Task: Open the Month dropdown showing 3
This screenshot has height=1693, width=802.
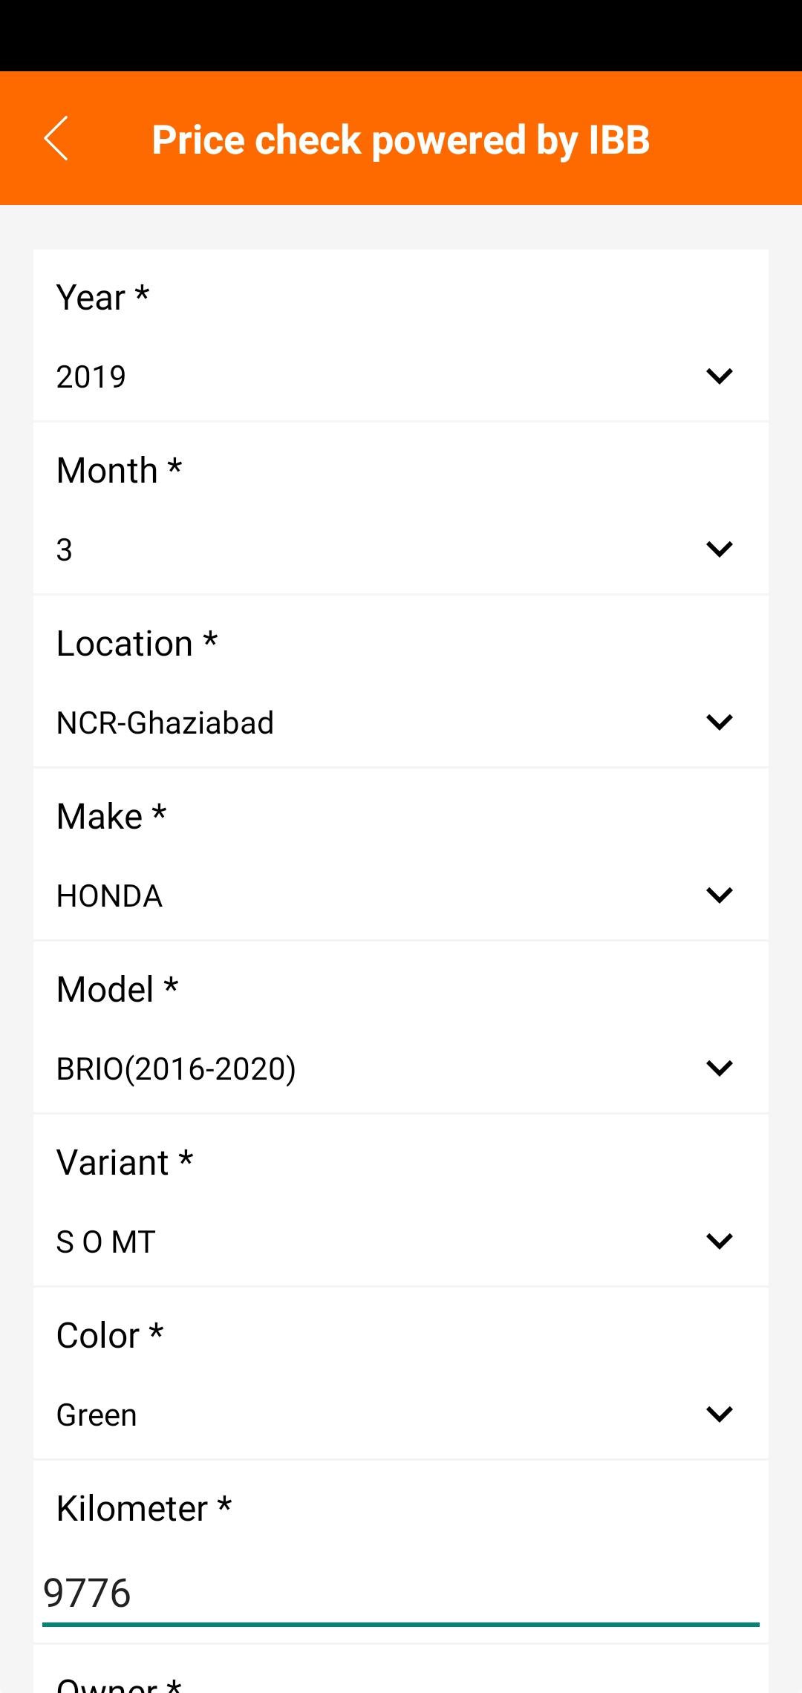Action: click(401, 549)
